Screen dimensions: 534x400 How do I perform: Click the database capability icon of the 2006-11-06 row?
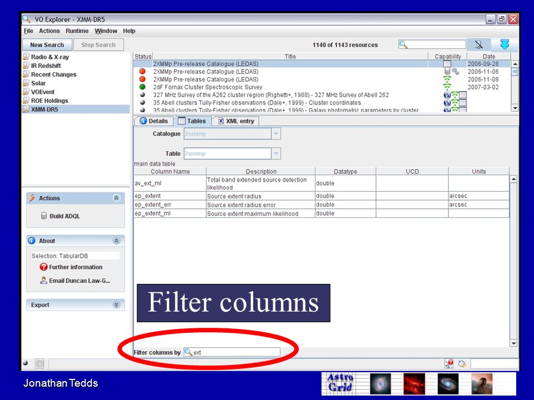tap(447, 72)
